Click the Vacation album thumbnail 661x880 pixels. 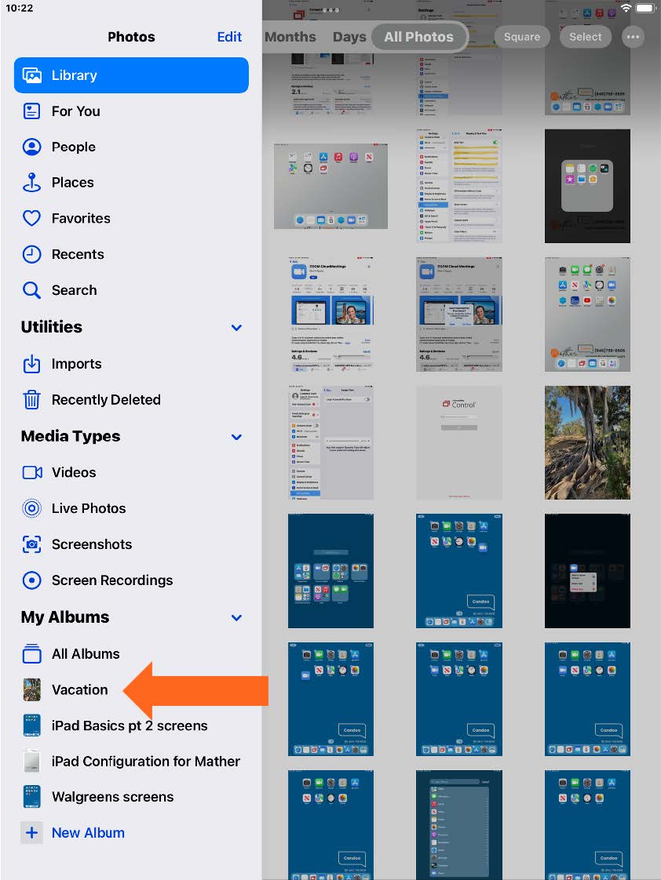point(31,689)
